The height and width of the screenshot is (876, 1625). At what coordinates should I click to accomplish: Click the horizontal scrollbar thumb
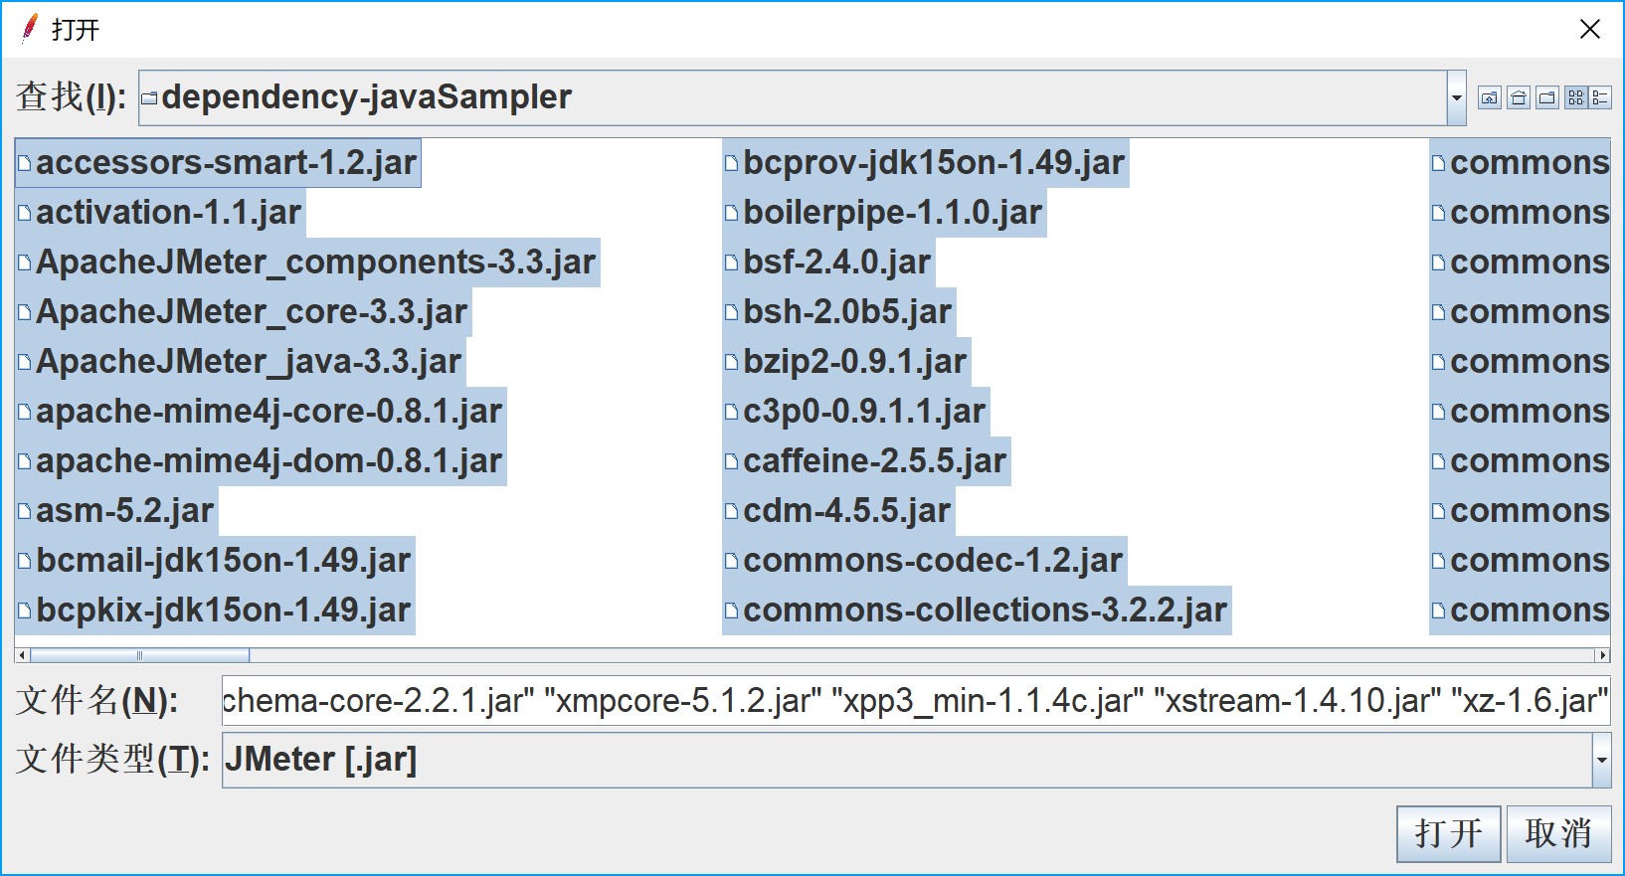click(x=140, y=655)
